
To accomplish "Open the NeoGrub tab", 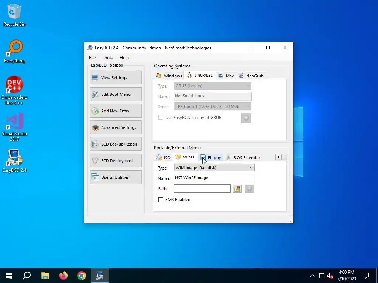I will click(251, 76).
